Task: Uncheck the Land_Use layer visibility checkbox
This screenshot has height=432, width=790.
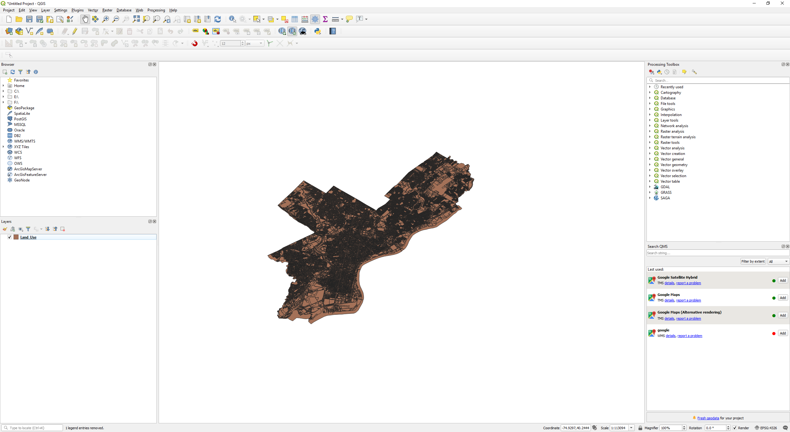Action: coord(10,237)
